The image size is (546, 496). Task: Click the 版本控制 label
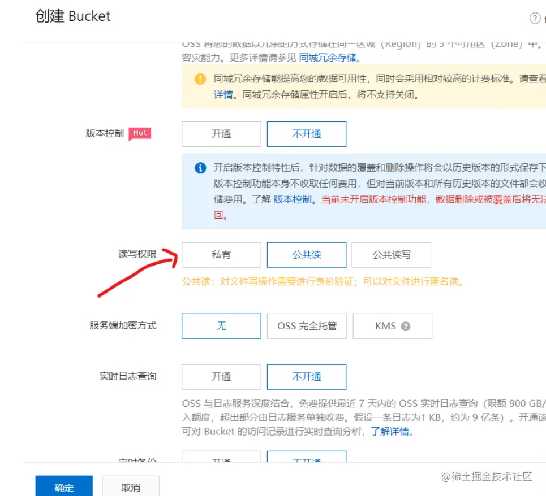105,133
